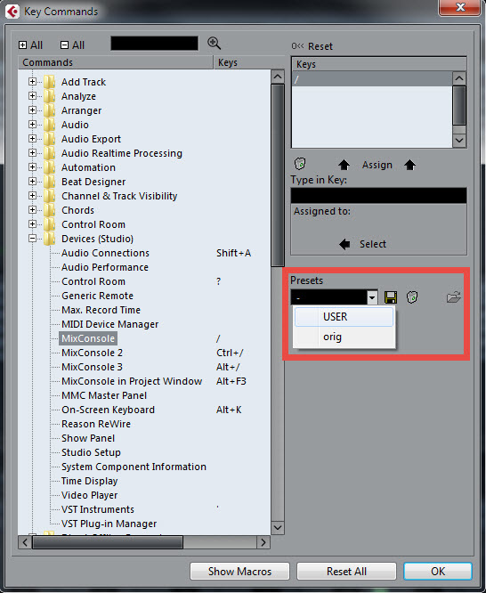The width and height of the screenshot is (486, 593).
Task: Click the arrow left of Assign
Action: tap(344, 165)
